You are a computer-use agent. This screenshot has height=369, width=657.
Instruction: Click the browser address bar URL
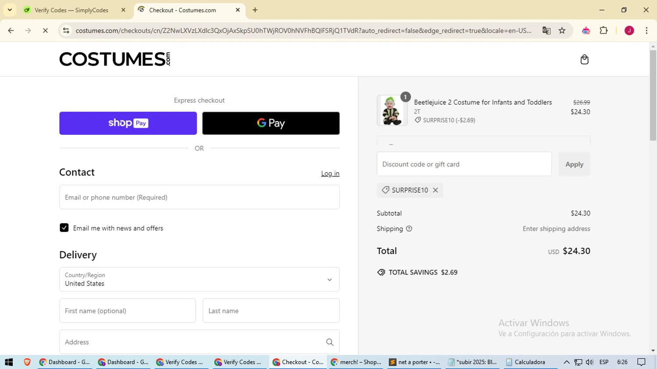click(x=303, y=31)
